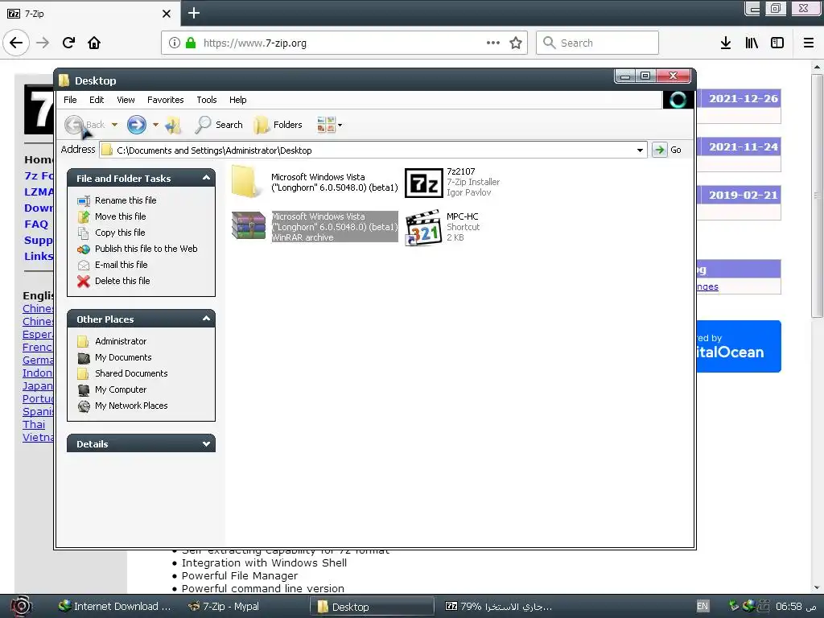Select the 7z2107 installer file
Image resolution: width=824 pixels, height=618 pixels.
click(x=452, y=183)
